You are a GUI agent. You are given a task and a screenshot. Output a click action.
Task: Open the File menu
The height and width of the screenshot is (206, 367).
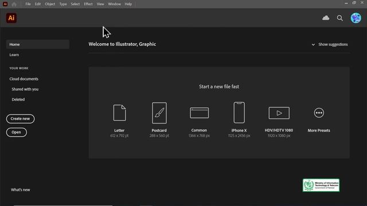coord(28,4)
